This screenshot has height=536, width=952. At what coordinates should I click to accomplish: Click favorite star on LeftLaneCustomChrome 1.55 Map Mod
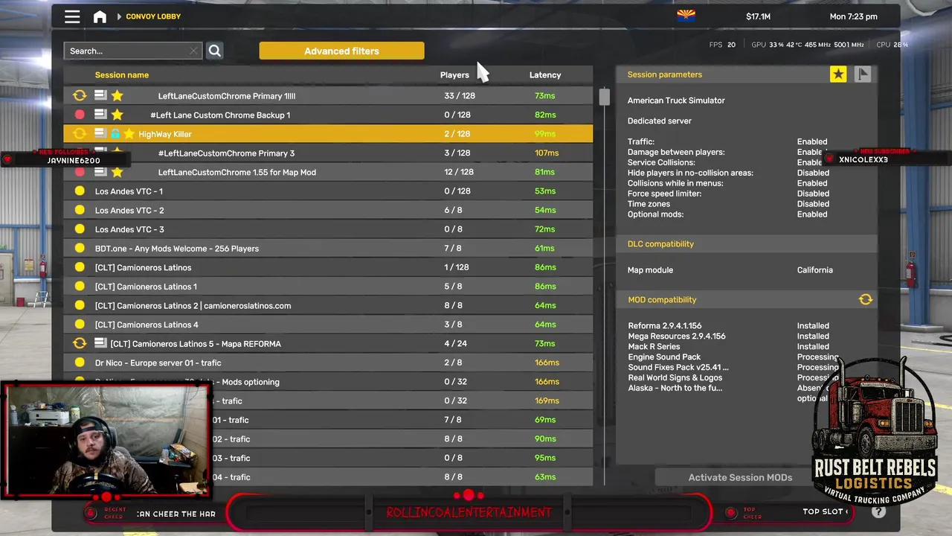[117, 172]
